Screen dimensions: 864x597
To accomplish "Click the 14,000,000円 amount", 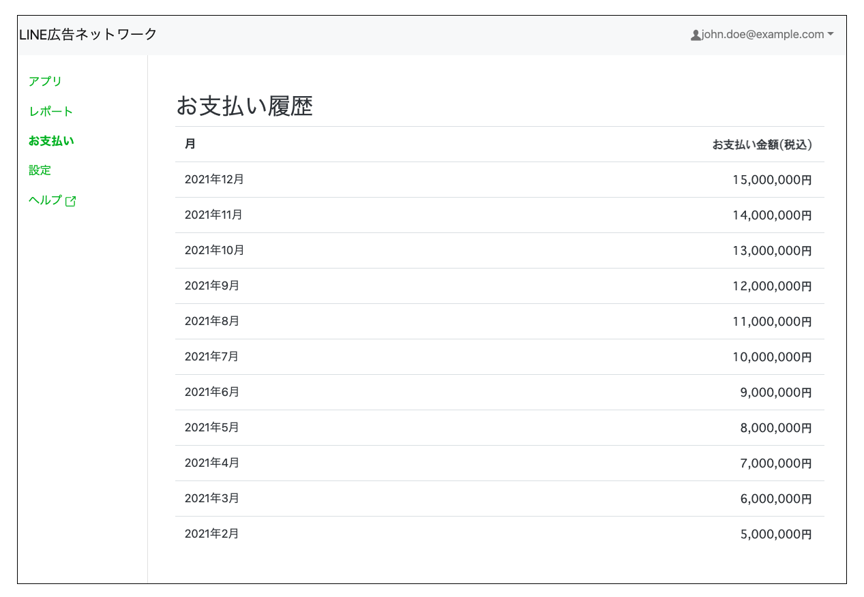I will click(772, 215).
